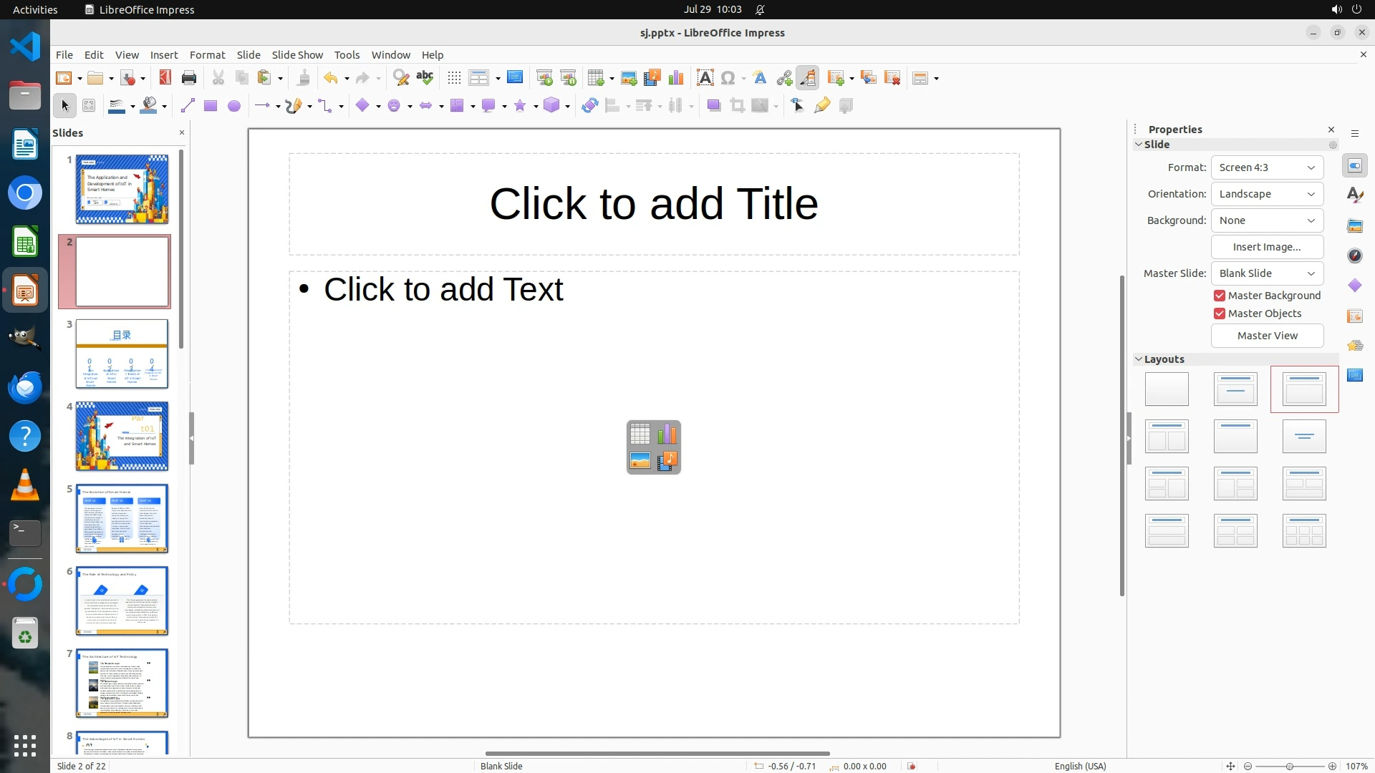Open the Format menu
The width and height of the screenshot is (1375, 773).
tap(207, 55)
